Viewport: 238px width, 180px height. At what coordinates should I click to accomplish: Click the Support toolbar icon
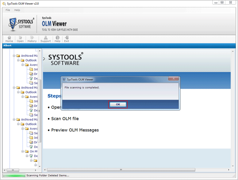coord(46,39)
